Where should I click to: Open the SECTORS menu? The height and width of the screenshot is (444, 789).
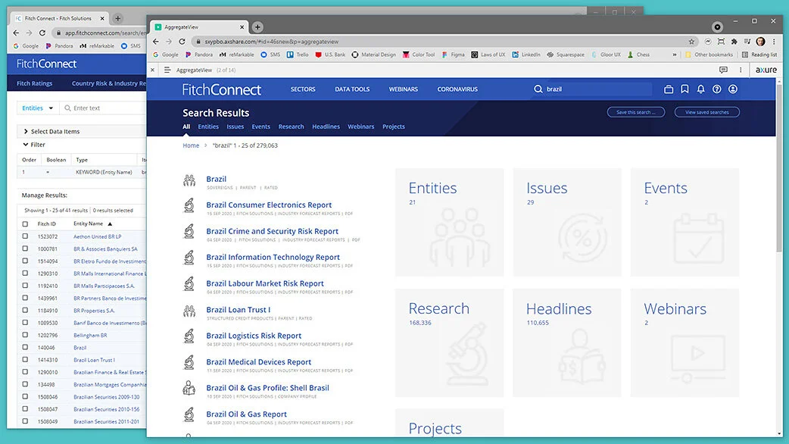[x=303, y=89]
